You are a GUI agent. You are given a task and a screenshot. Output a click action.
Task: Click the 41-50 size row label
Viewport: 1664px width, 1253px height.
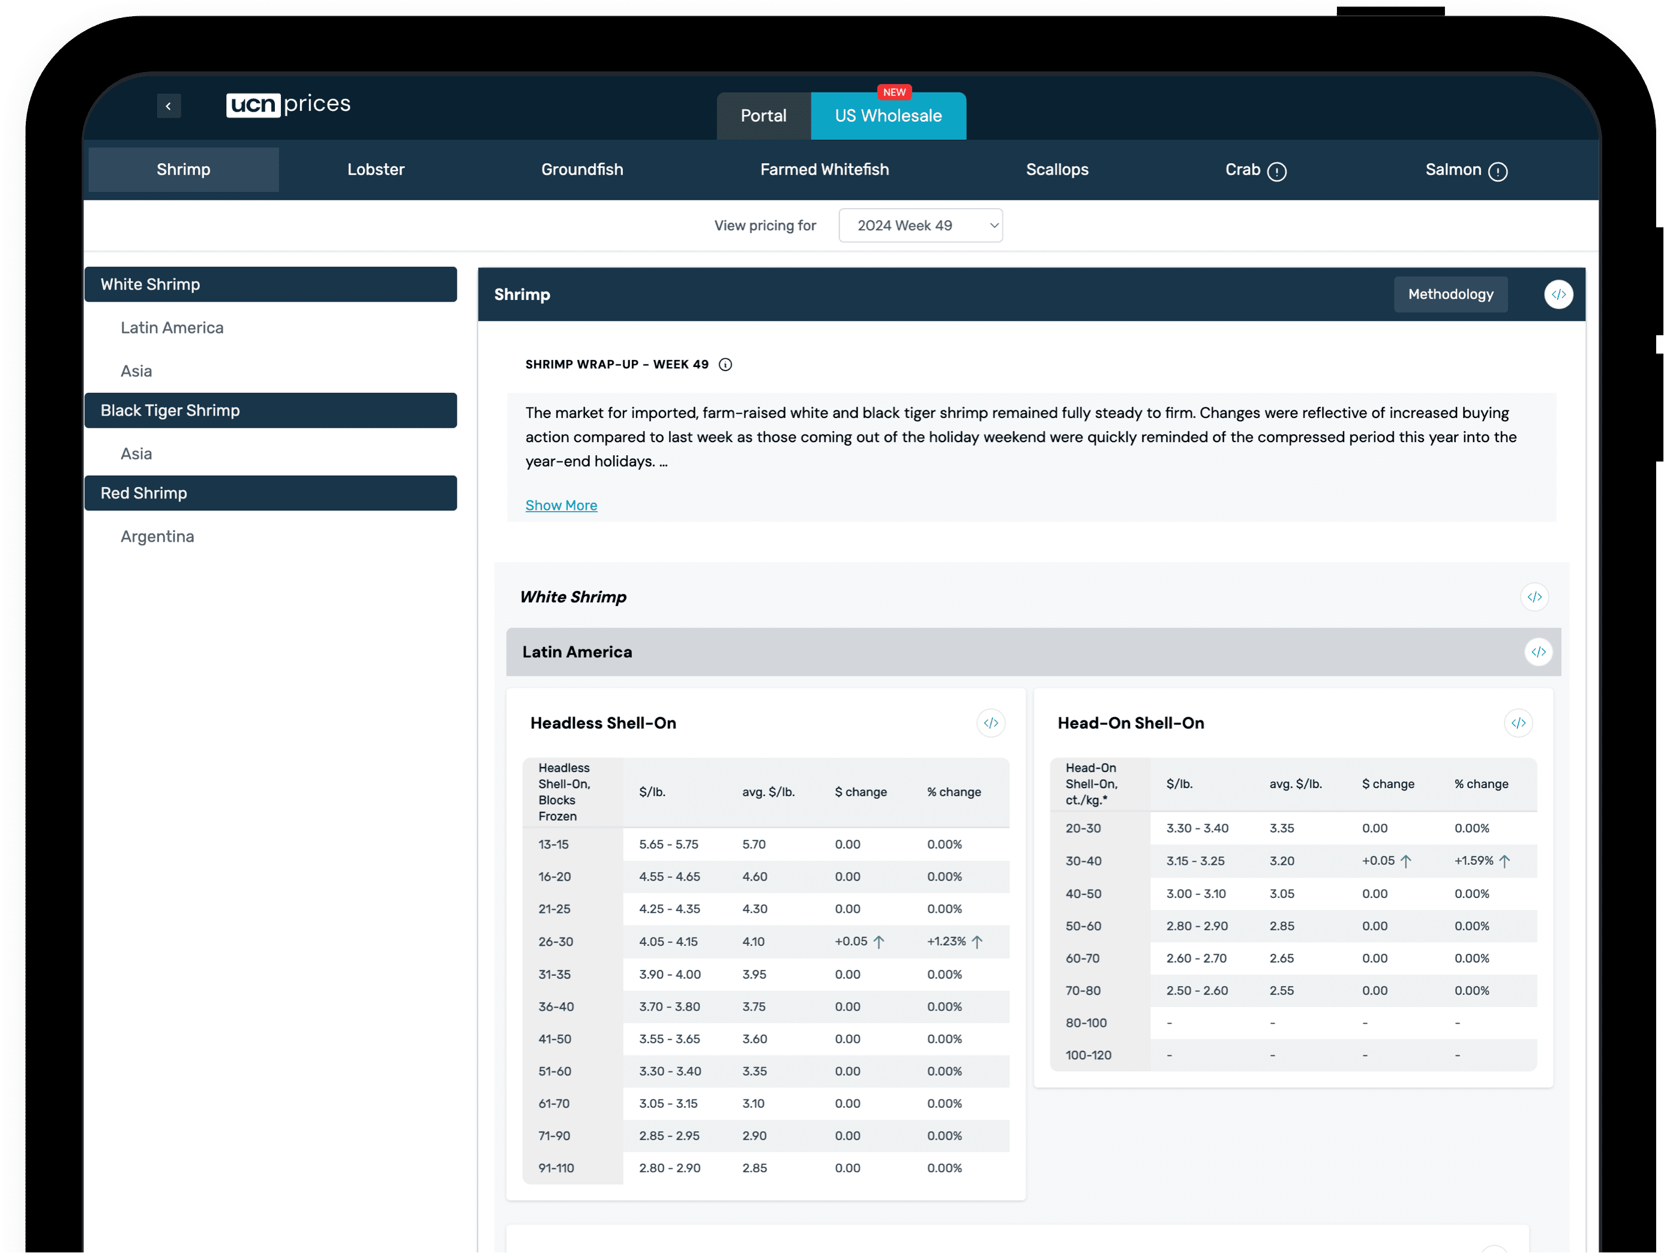[554, 1039]
